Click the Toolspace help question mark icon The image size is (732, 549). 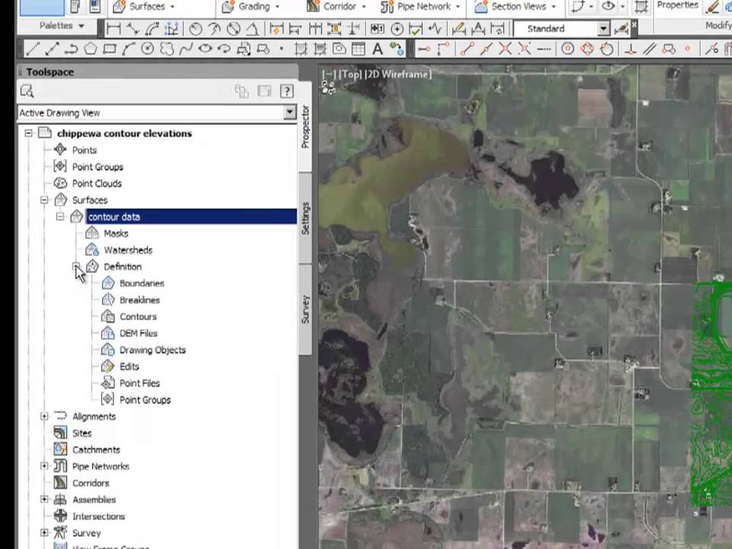click(287, 91)
